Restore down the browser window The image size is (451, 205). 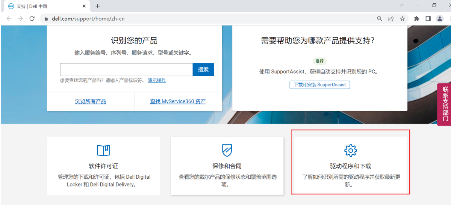[x=434, y=5]
